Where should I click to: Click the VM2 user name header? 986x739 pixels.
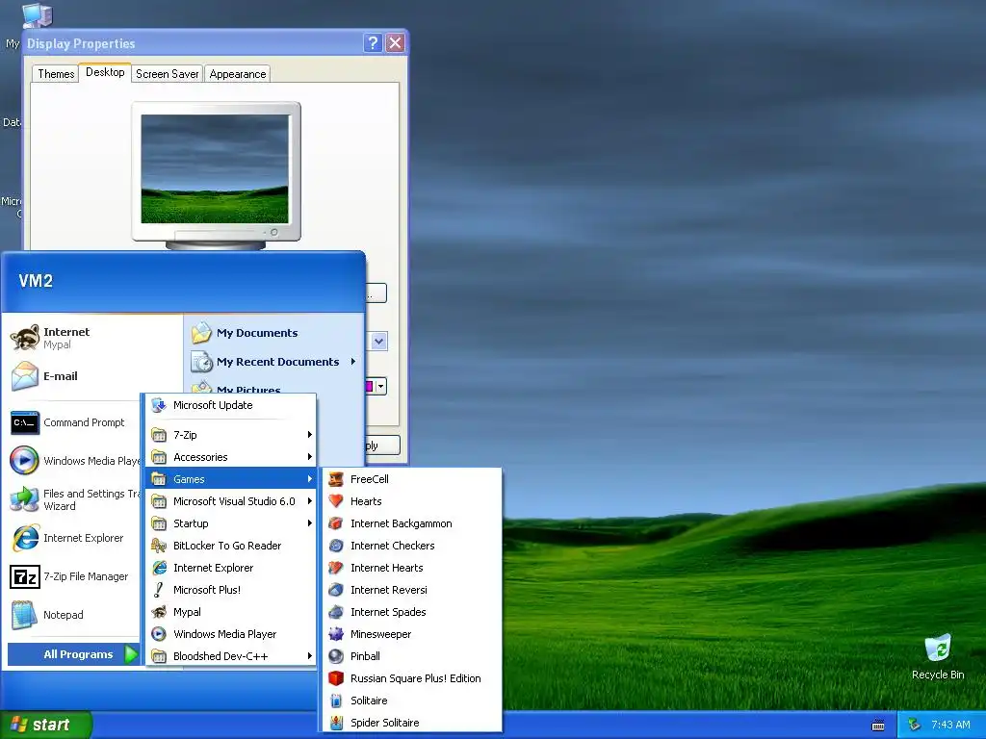tap(36, 280)
